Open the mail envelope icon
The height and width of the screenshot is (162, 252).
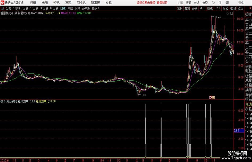click(x=227, y=3)
